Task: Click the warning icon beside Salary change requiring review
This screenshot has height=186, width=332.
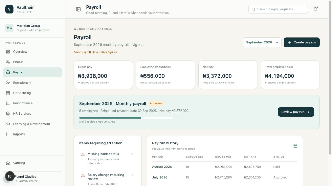Action: coord(83,175)
